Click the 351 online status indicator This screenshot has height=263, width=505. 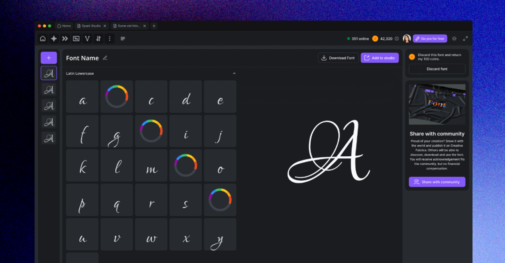358,39
